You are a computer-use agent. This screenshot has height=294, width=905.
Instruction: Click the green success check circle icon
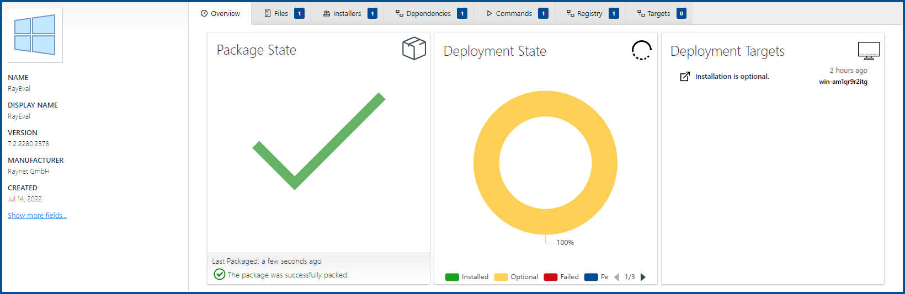point(219,274)
